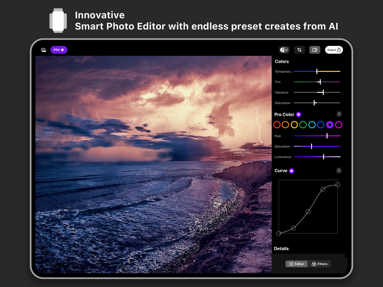Adjust the Pro Color Hue slider
Screen dimensions: 383x287
[x=317, y=136]
